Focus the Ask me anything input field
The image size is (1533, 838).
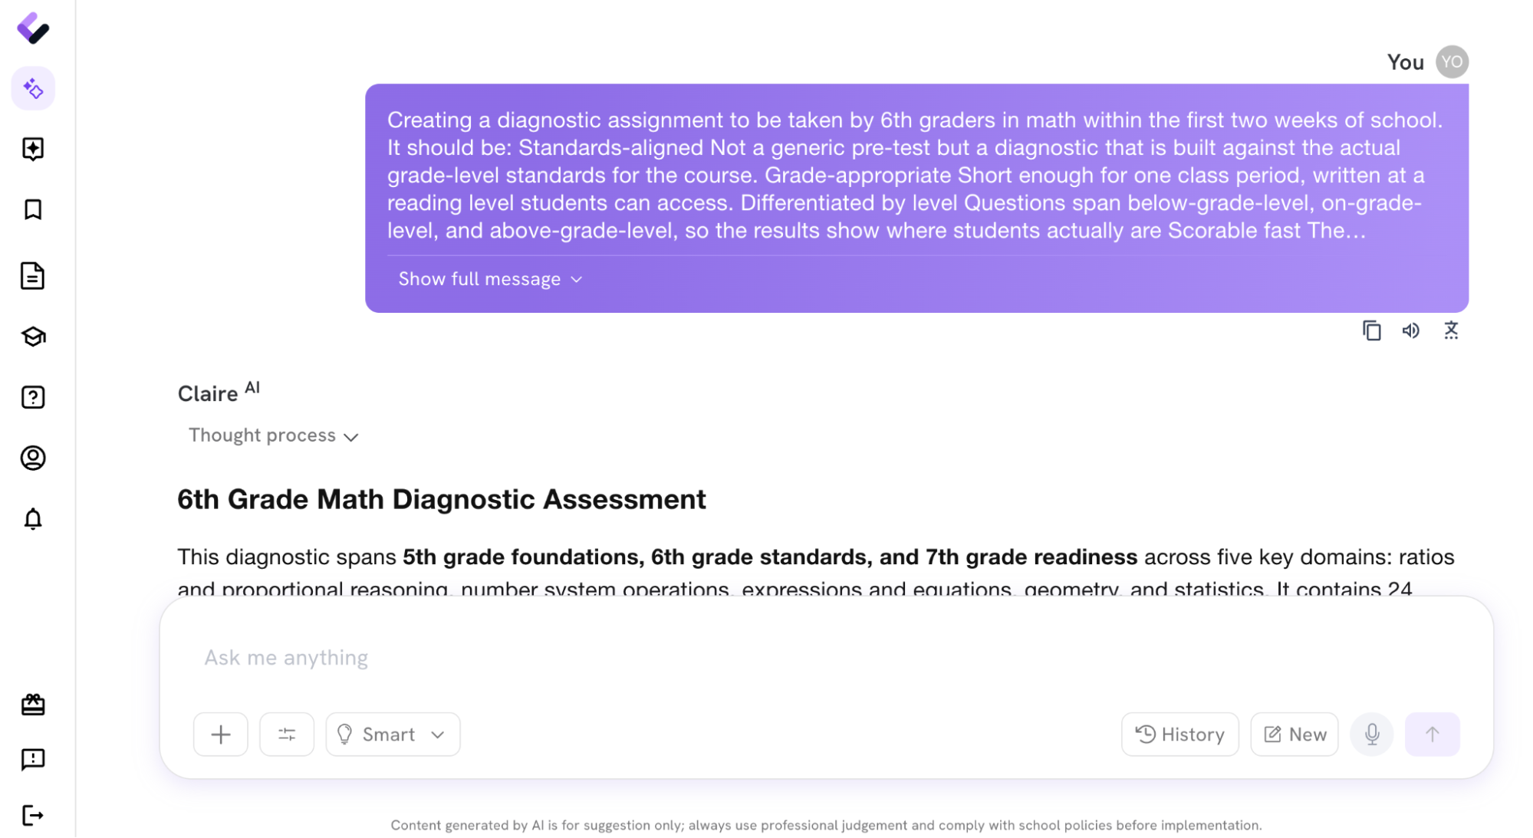826,658
